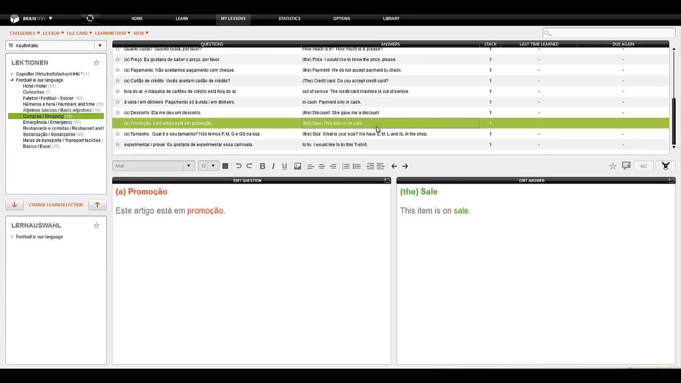Toggle star on the '(o) Preço' row
The image size is (681, 383).
[118, 60]
